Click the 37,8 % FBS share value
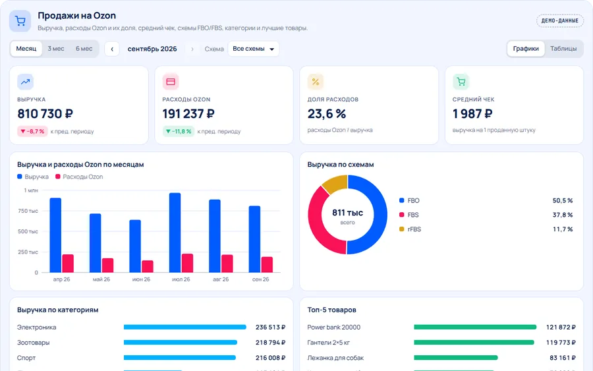593x371 pixels. coord(563,215)
